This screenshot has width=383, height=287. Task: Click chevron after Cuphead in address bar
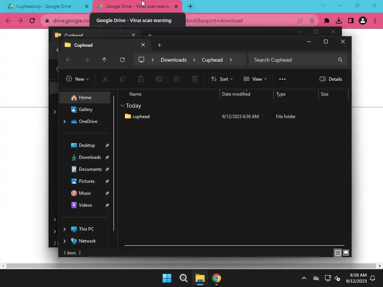[231, 60]
